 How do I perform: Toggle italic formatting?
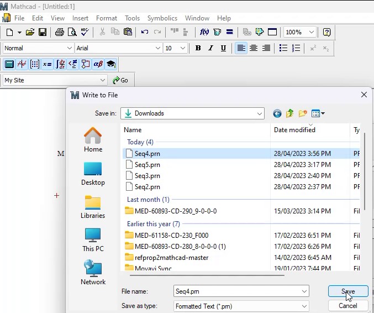pyautogui.click(x=210, y=48)
